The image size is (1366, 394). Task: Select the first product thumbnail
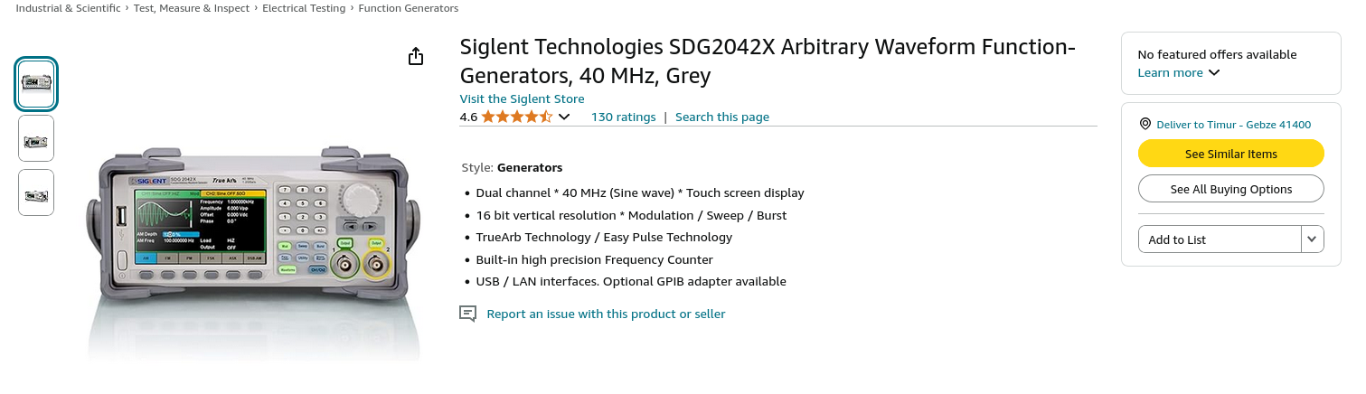(36, 83)
